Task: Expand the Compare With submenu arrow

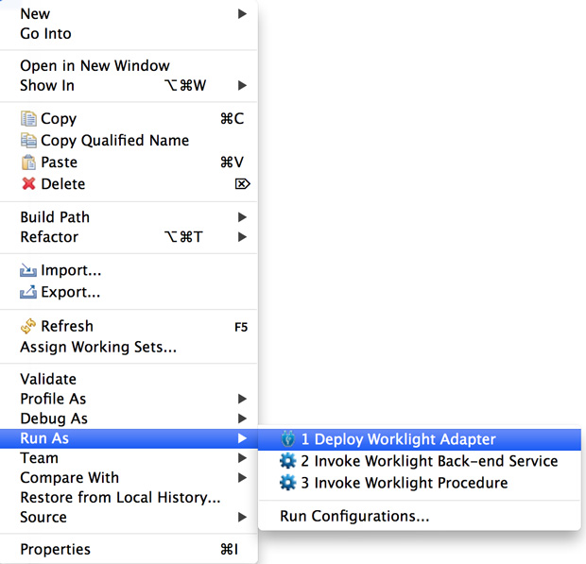Action: point(242,478)
